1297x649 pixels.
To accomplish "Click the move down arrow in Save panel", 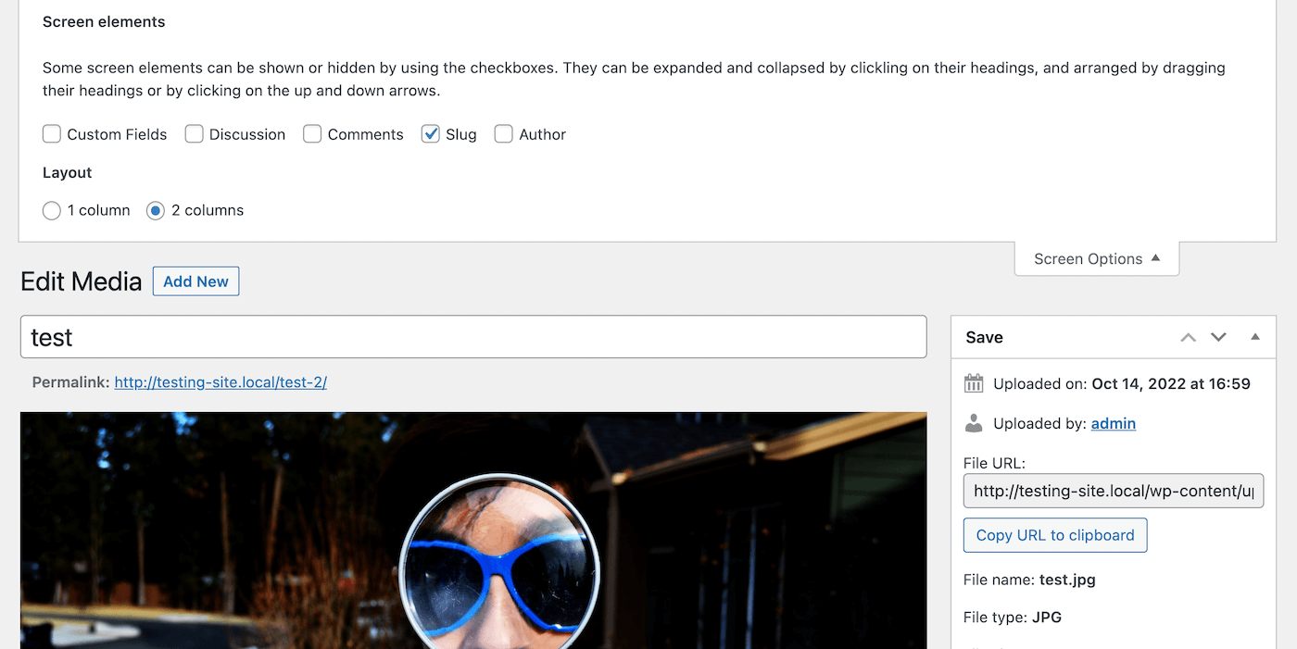I will [x=1218, y=338].
